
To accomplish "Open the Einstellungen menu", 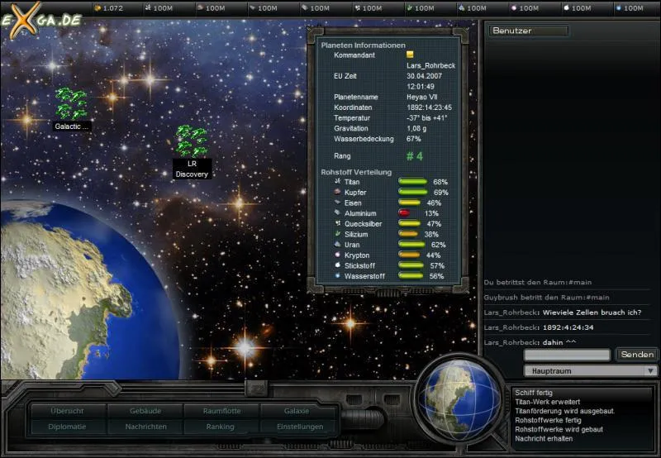I will click(300, 427).
